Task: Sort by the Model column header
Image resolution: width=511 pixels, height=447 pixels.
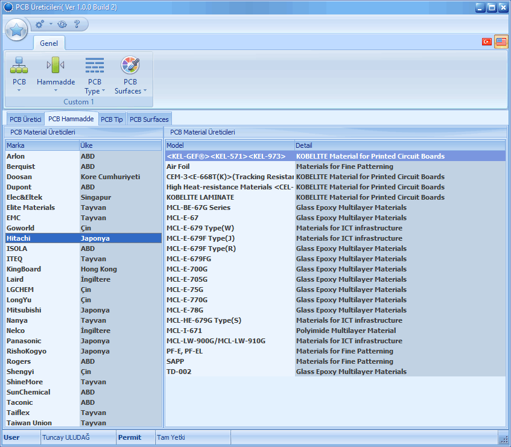Action: [x=230, y=145]
